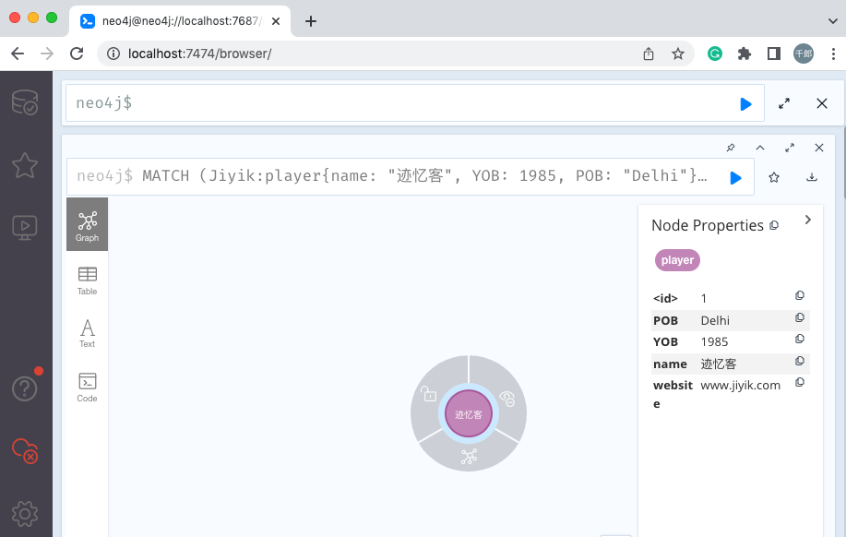
Task: Open the Database Information sidebar icon
Action: 25,102
